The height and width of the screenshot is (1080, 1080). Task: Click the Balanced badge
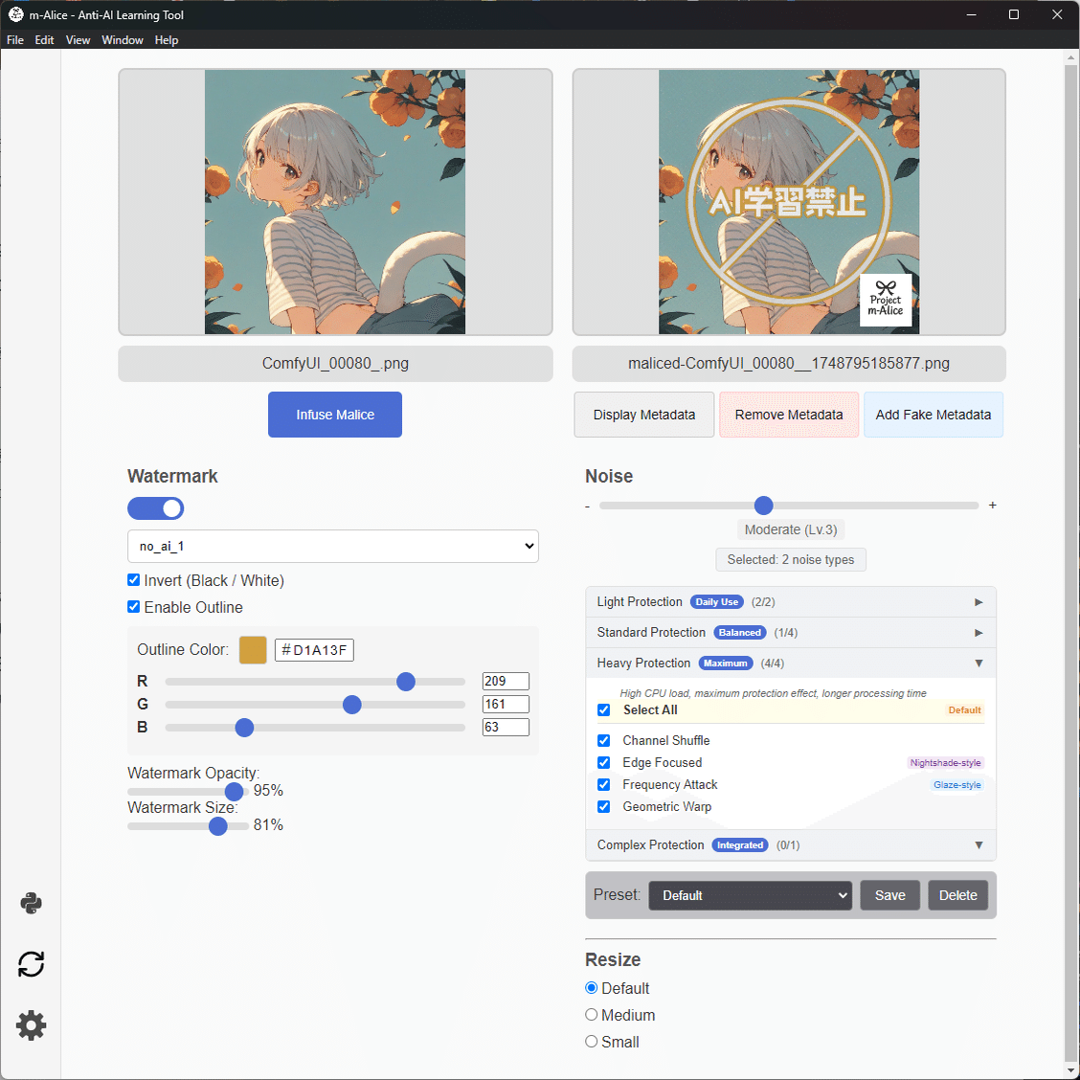point(740,632)
